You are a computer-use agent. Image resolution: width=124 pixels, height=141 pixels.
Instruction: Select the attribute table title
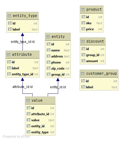click(22, 54)
